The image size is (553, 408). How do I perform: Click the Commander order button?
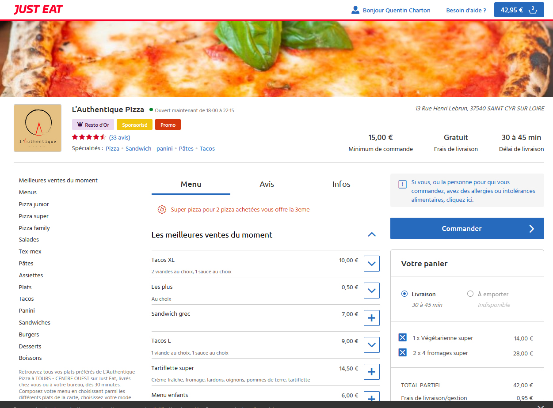click(x=467, y=229)
